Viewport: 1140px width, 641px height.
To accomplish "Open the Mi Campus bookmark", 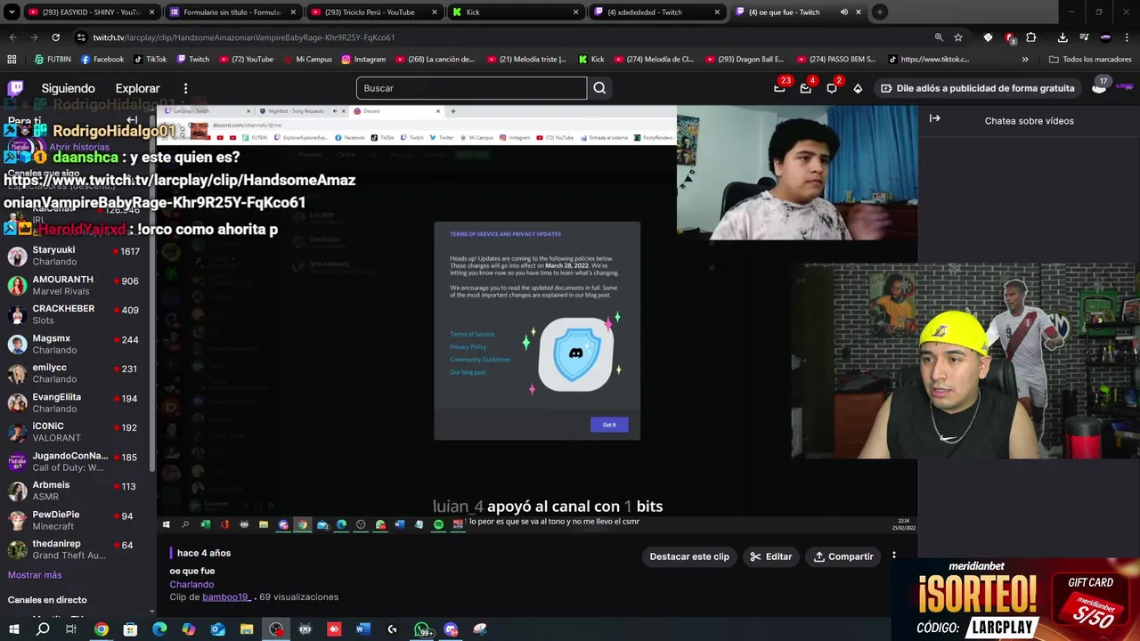I will point(307,60).
